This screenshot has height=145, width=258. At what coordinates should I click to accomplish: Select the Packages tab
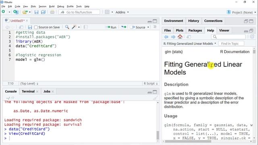click(195, 31)
